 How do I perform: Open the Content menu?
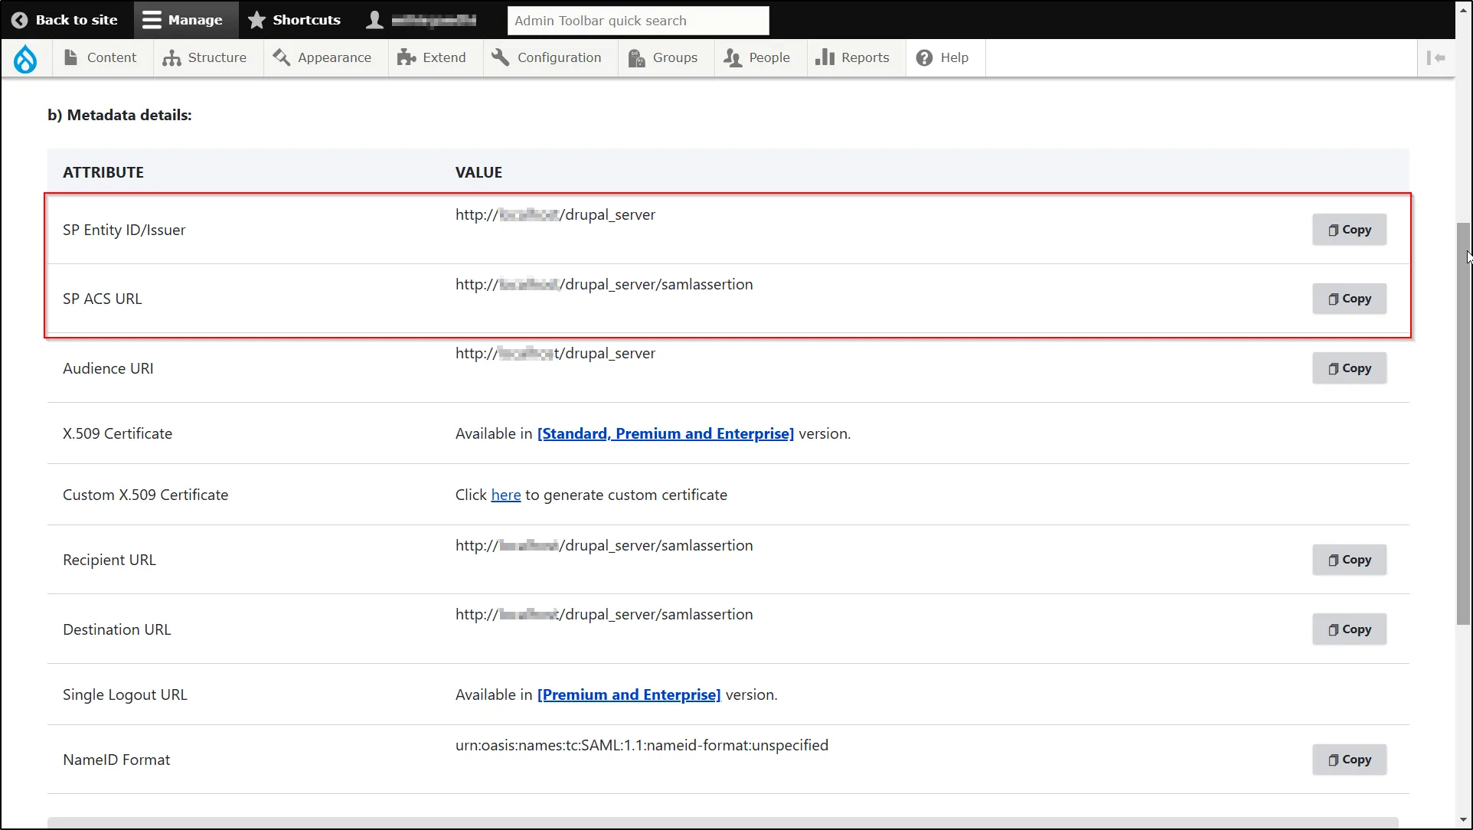click(x=111, y=57)
